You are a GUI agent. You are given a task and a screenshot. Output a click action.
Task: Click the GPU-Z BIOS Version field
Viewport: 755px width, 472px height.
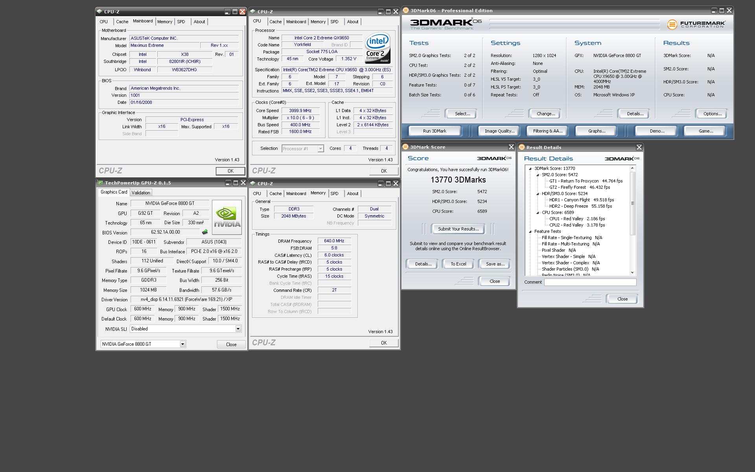point(166,232)
